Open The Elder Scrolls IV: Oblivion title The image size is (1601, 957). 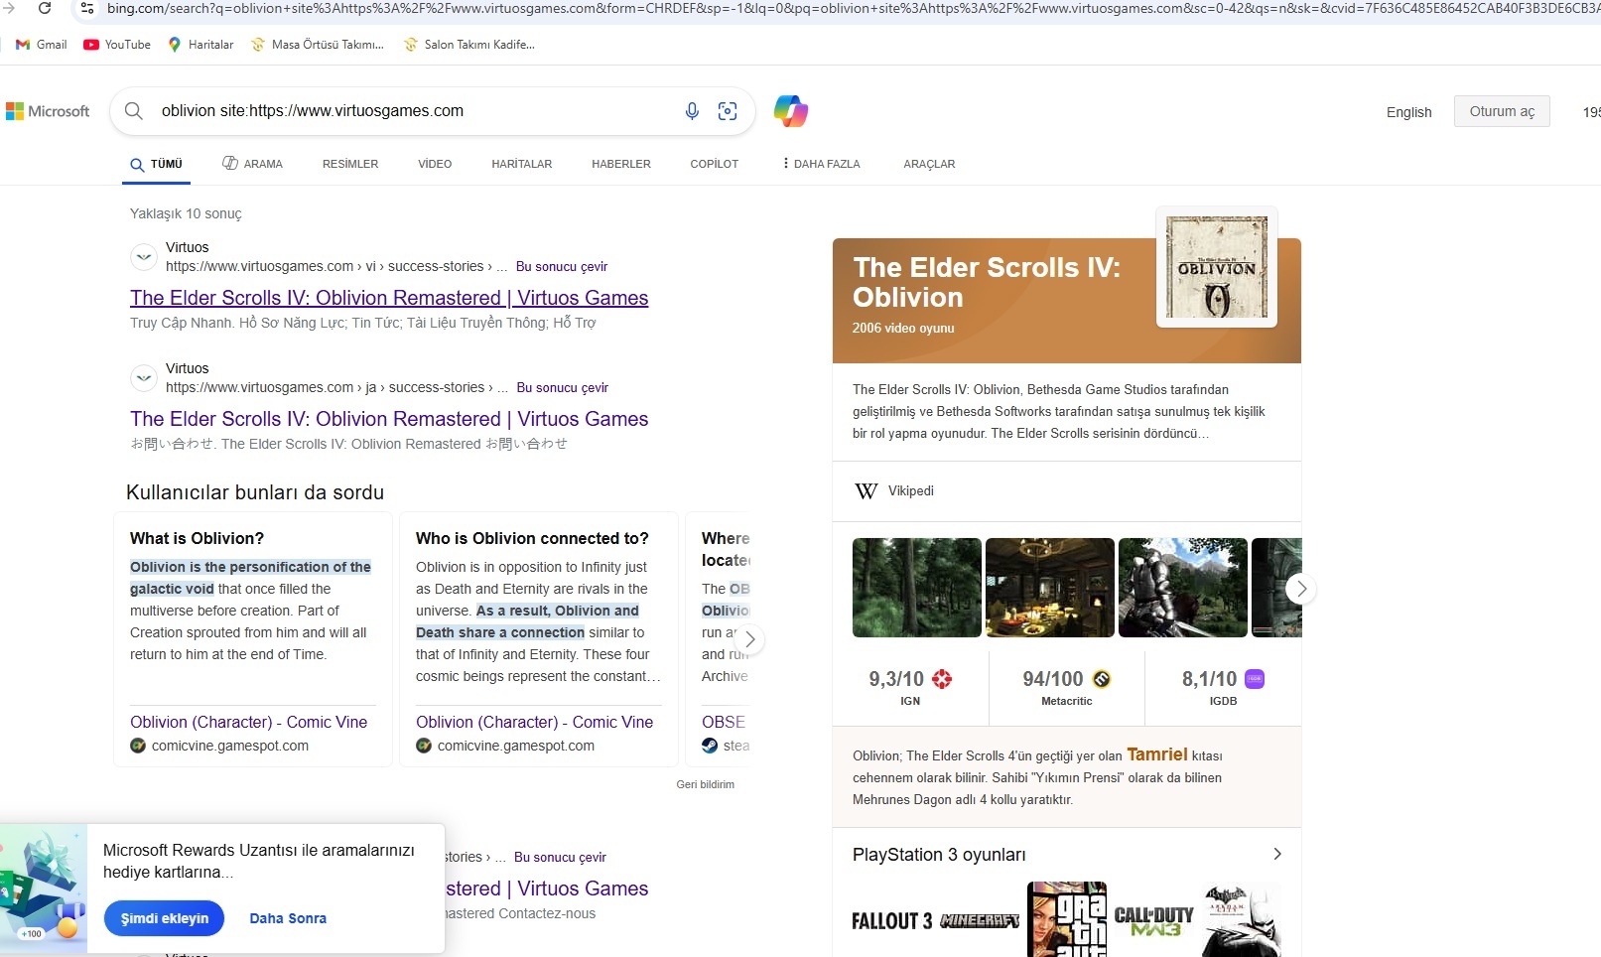[987, 282]
